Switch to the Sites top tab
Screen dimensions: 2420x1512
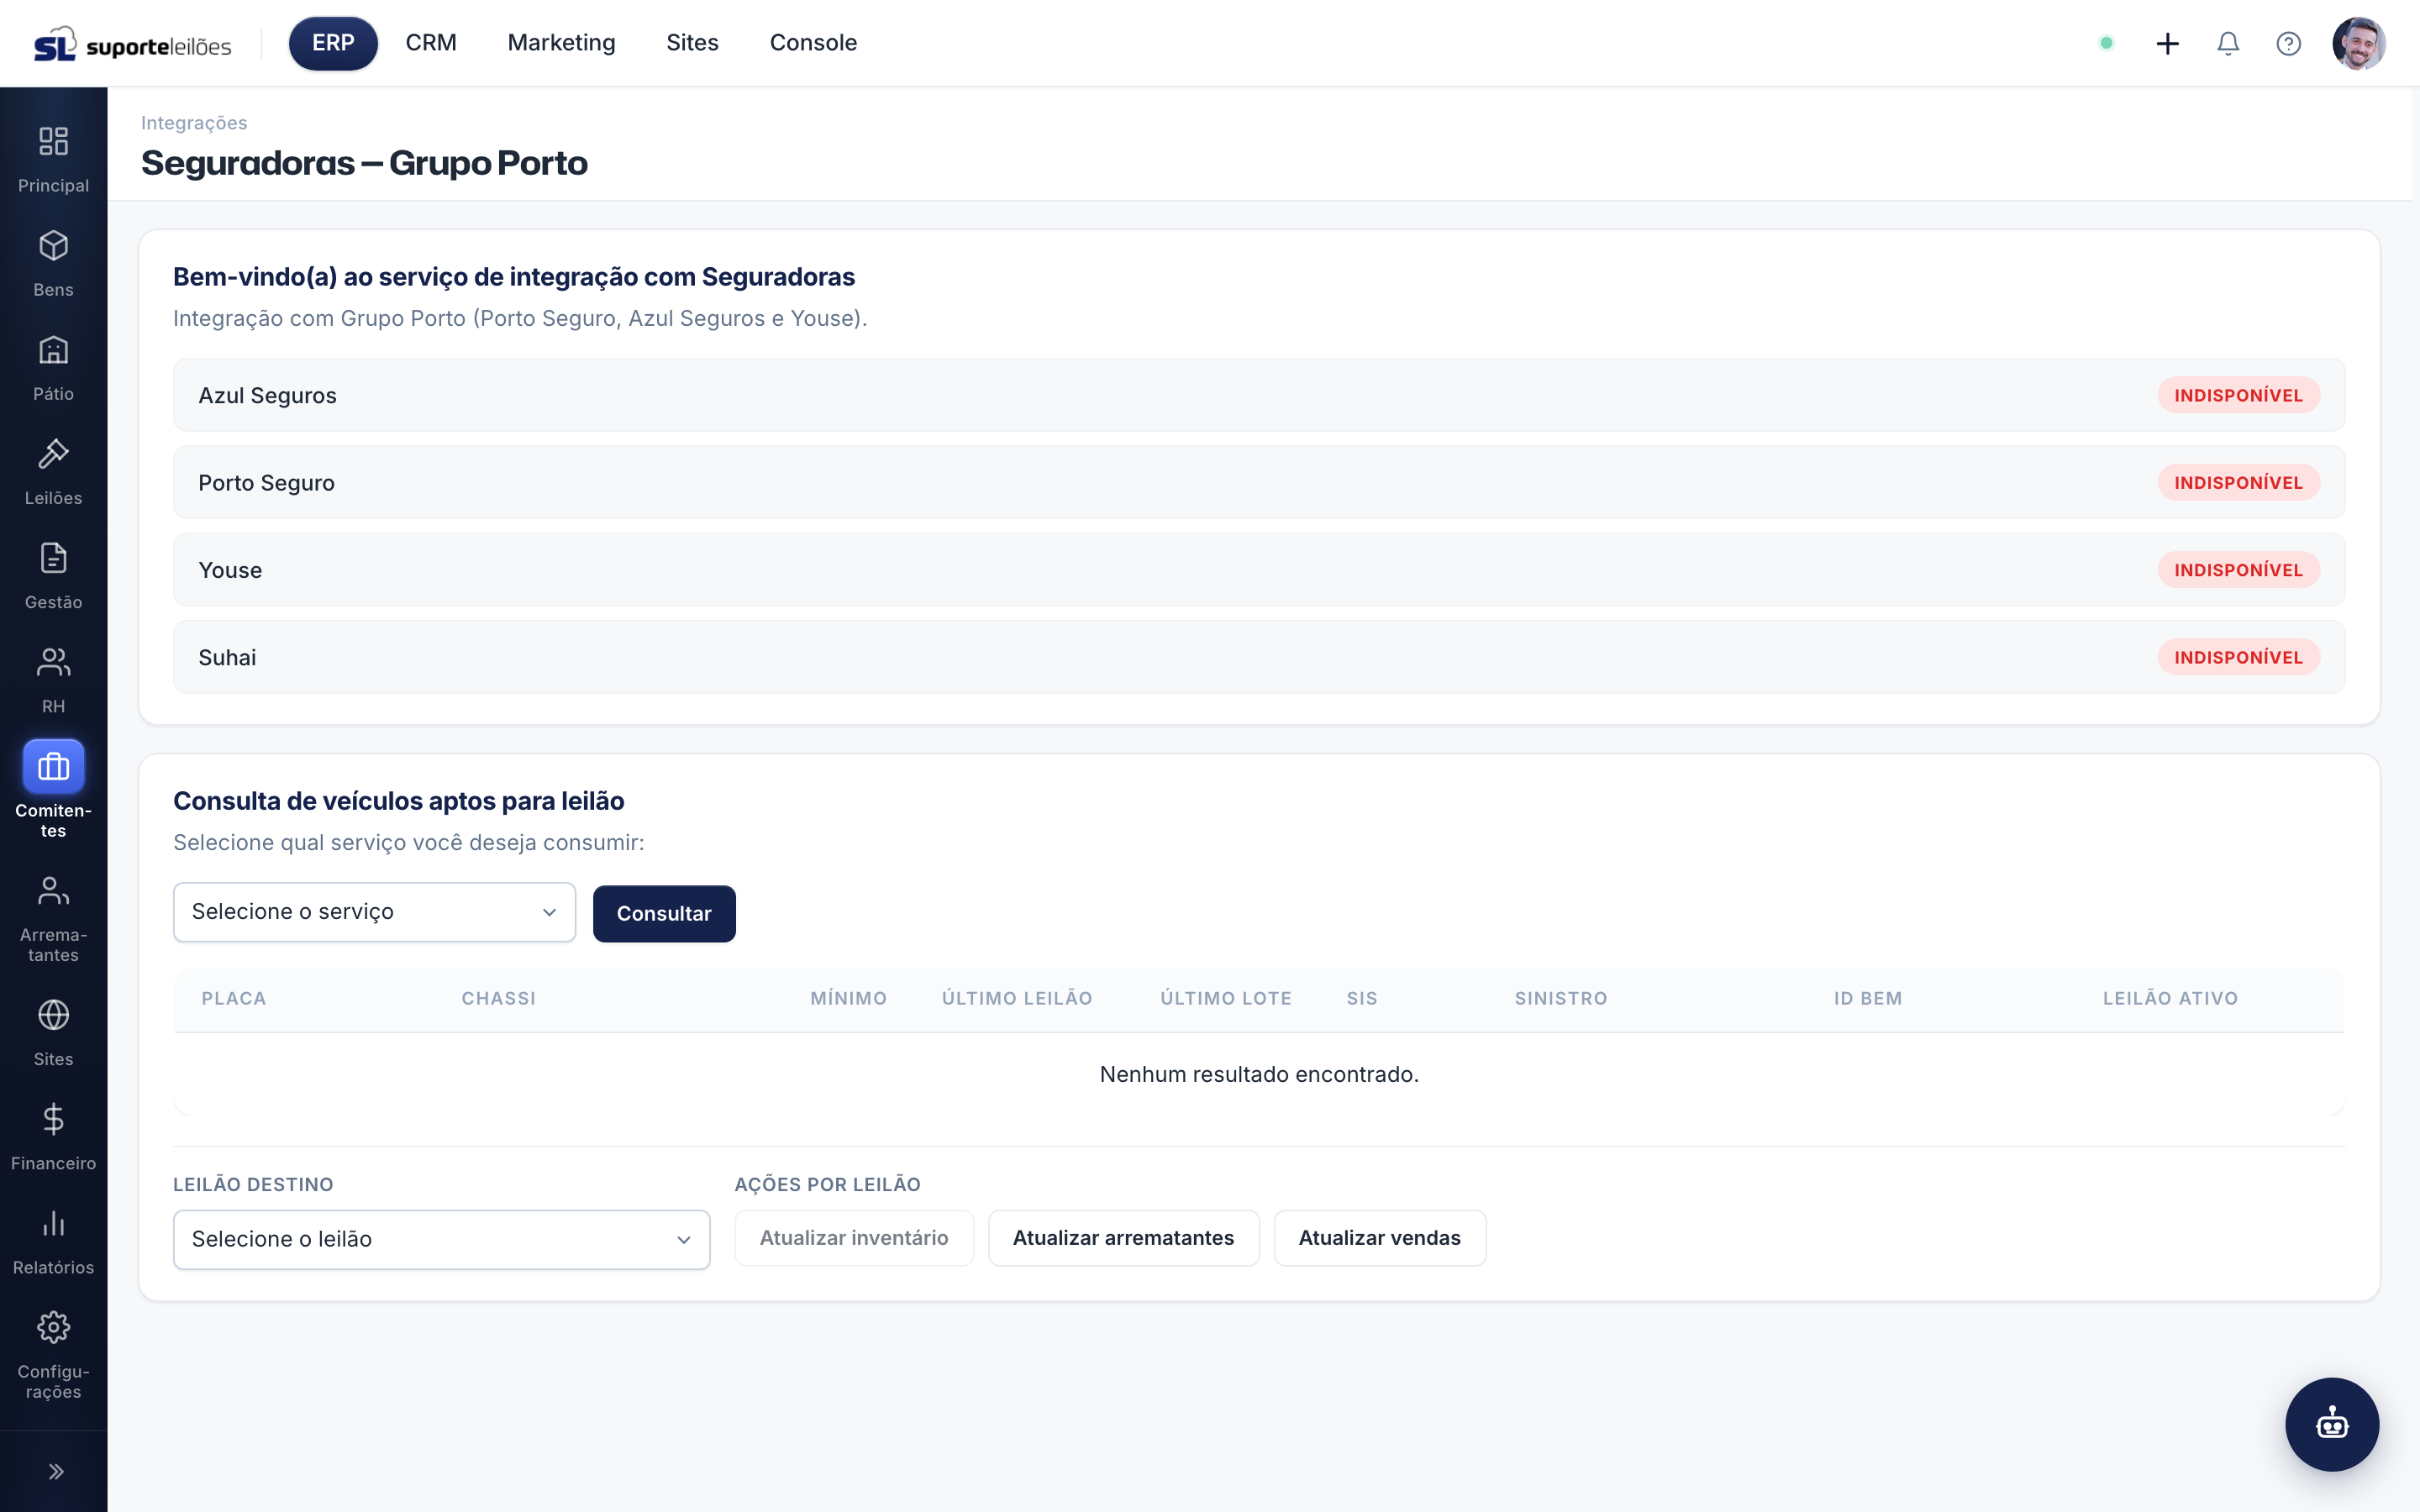692,43
